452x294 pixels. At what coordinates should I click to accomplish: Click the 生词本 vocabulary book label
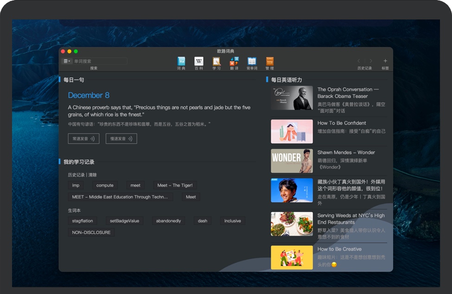pyautogui.click(x=74, y=211)
